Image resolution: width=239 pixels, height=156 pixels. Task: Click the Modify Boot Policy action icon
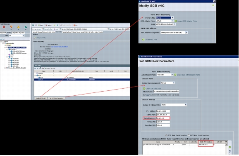point(35,38)
